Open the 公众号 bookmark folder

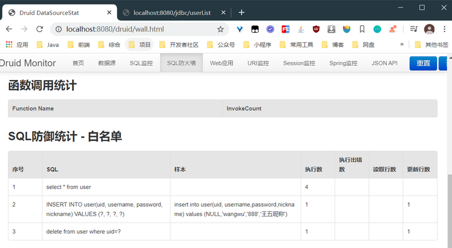tap(221, 45)
